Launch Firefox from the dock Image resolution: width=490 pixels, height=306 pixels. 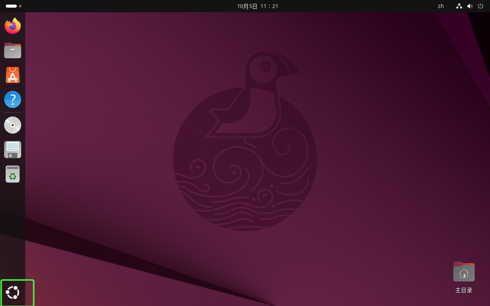(x=13, y=26)
